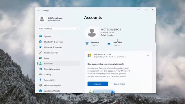Image resolution: width=185 pixels, height=104 pixels.
Task: Click the MDTECHVIDEOS account name text
Action: [111, 29]
